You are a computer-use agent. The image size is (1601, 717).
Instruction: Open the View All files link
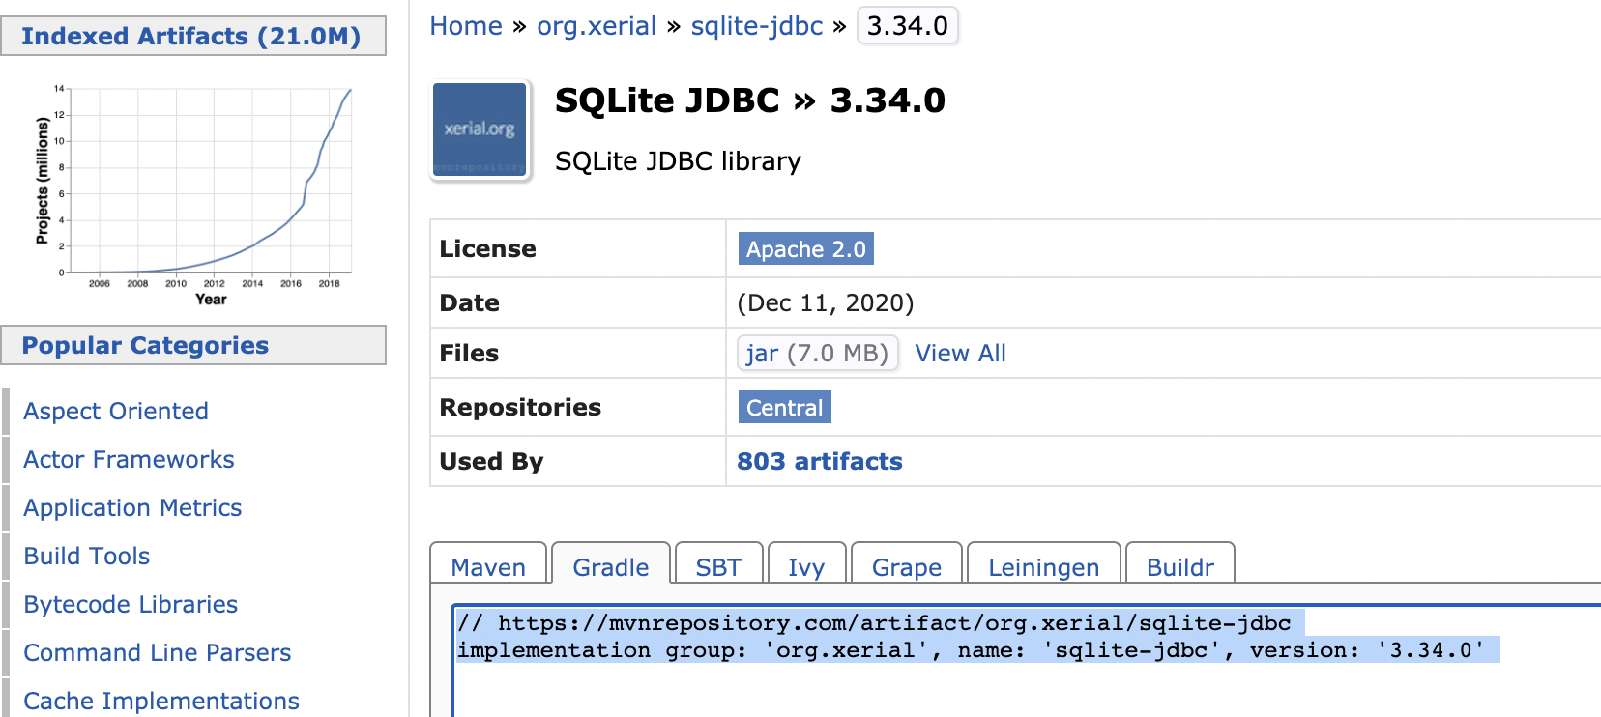click(960, 353)
